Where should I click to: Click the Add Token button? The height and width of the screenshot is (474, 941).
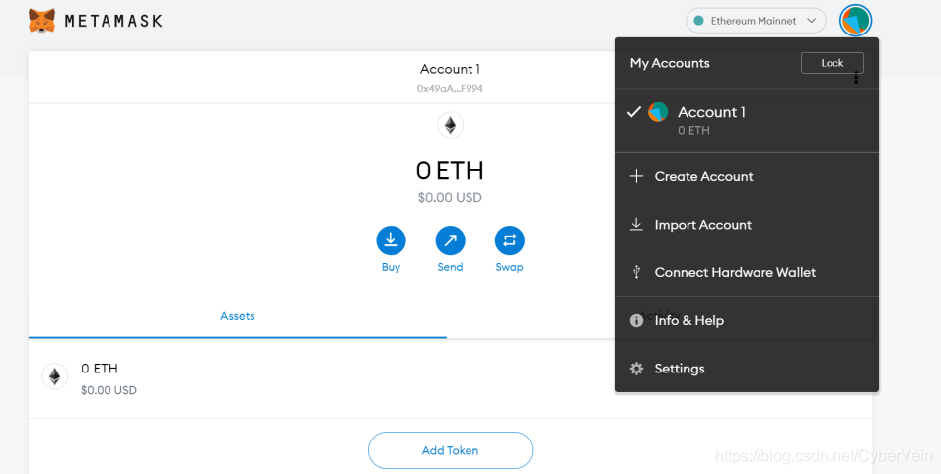pyautogui.click(x=450, y=450)
